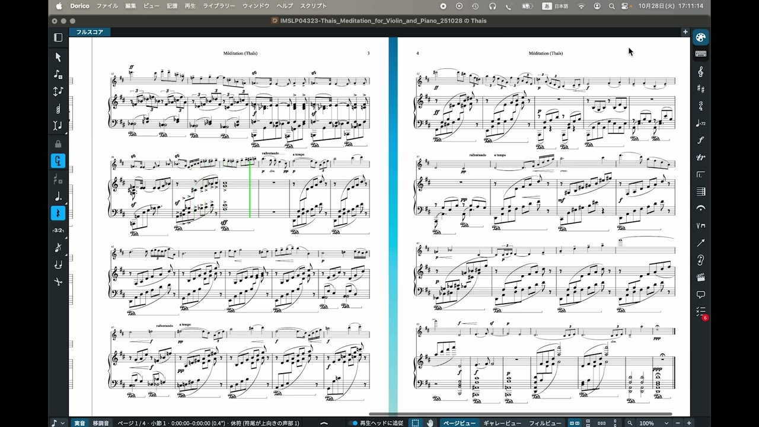Screen dimensions: 759x427
Task: Toggle rest input mode
Action: [x=58, y=213]
